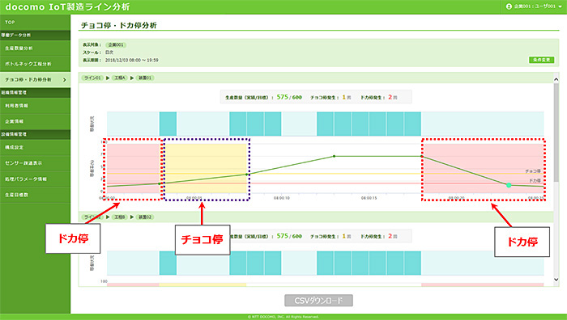The height and width of the screenshot is (320, 567).
Task: Click the user avatar icon in header
Action: 509,6
